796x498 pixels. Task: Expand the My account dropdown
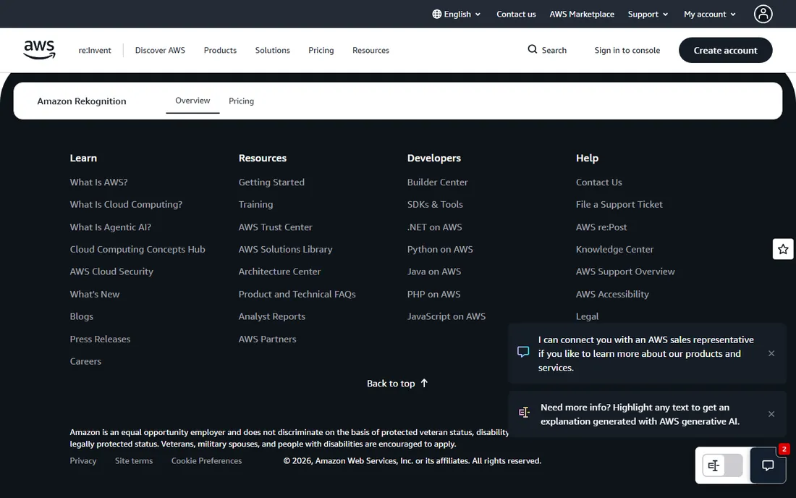coord(710,14)
